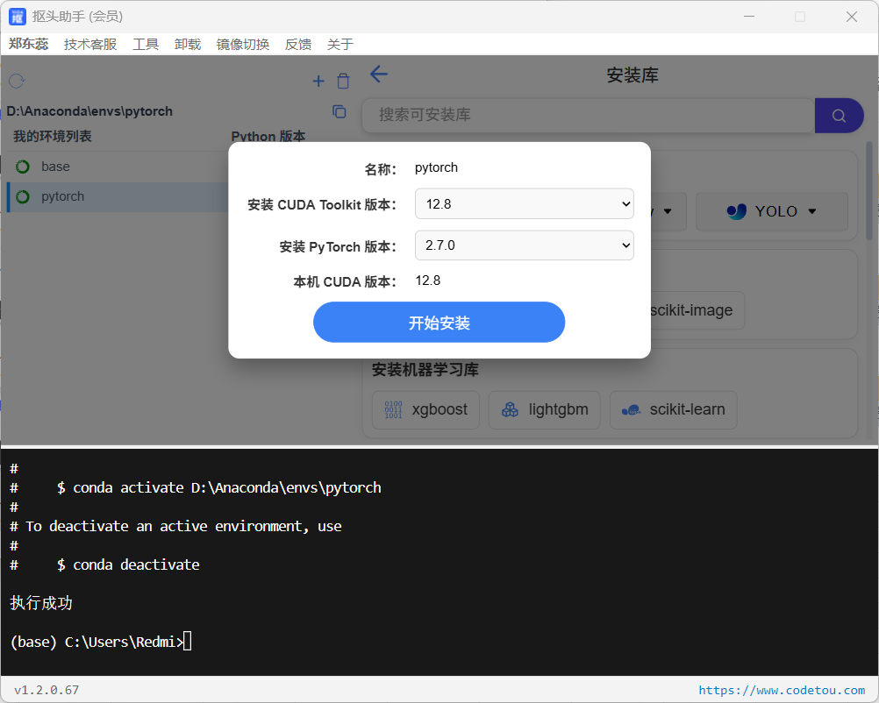This screenshot has width=879, height=703.
Task: Click the scikit-learn logo icon
Action: tap(632, 410)
